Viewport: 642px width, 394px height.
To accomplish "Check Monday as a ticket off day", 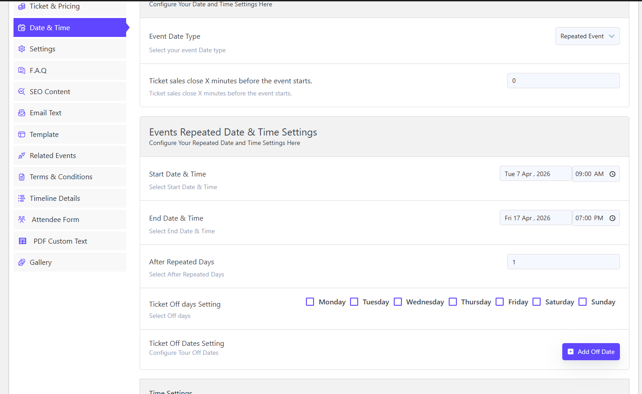I will point(310,302).
